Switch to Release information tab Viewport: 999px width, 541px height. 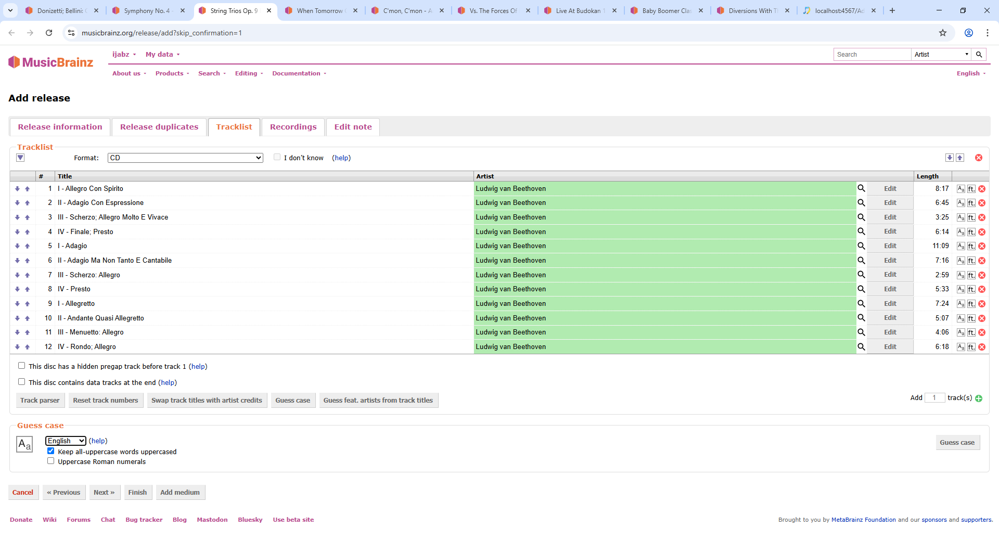(60, 127)
